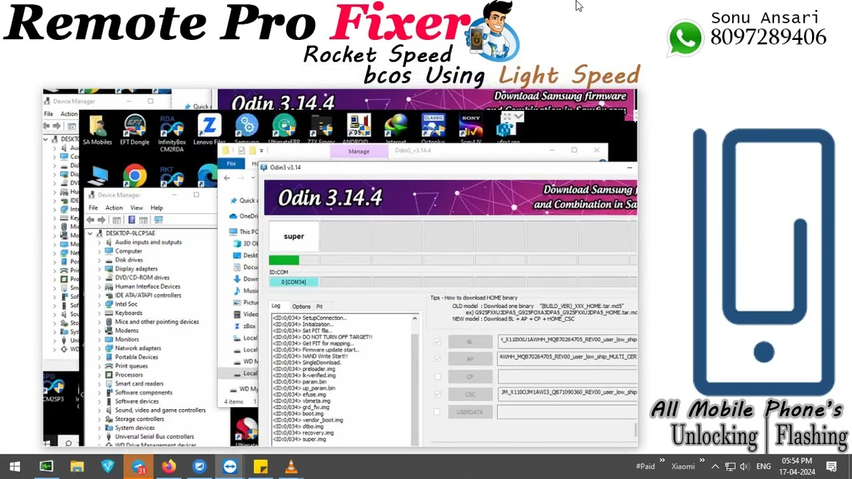The width and height of the screenshot is (852, 479).
Task: Click the 0:[COM34] port box
Action: pos(294,282)
